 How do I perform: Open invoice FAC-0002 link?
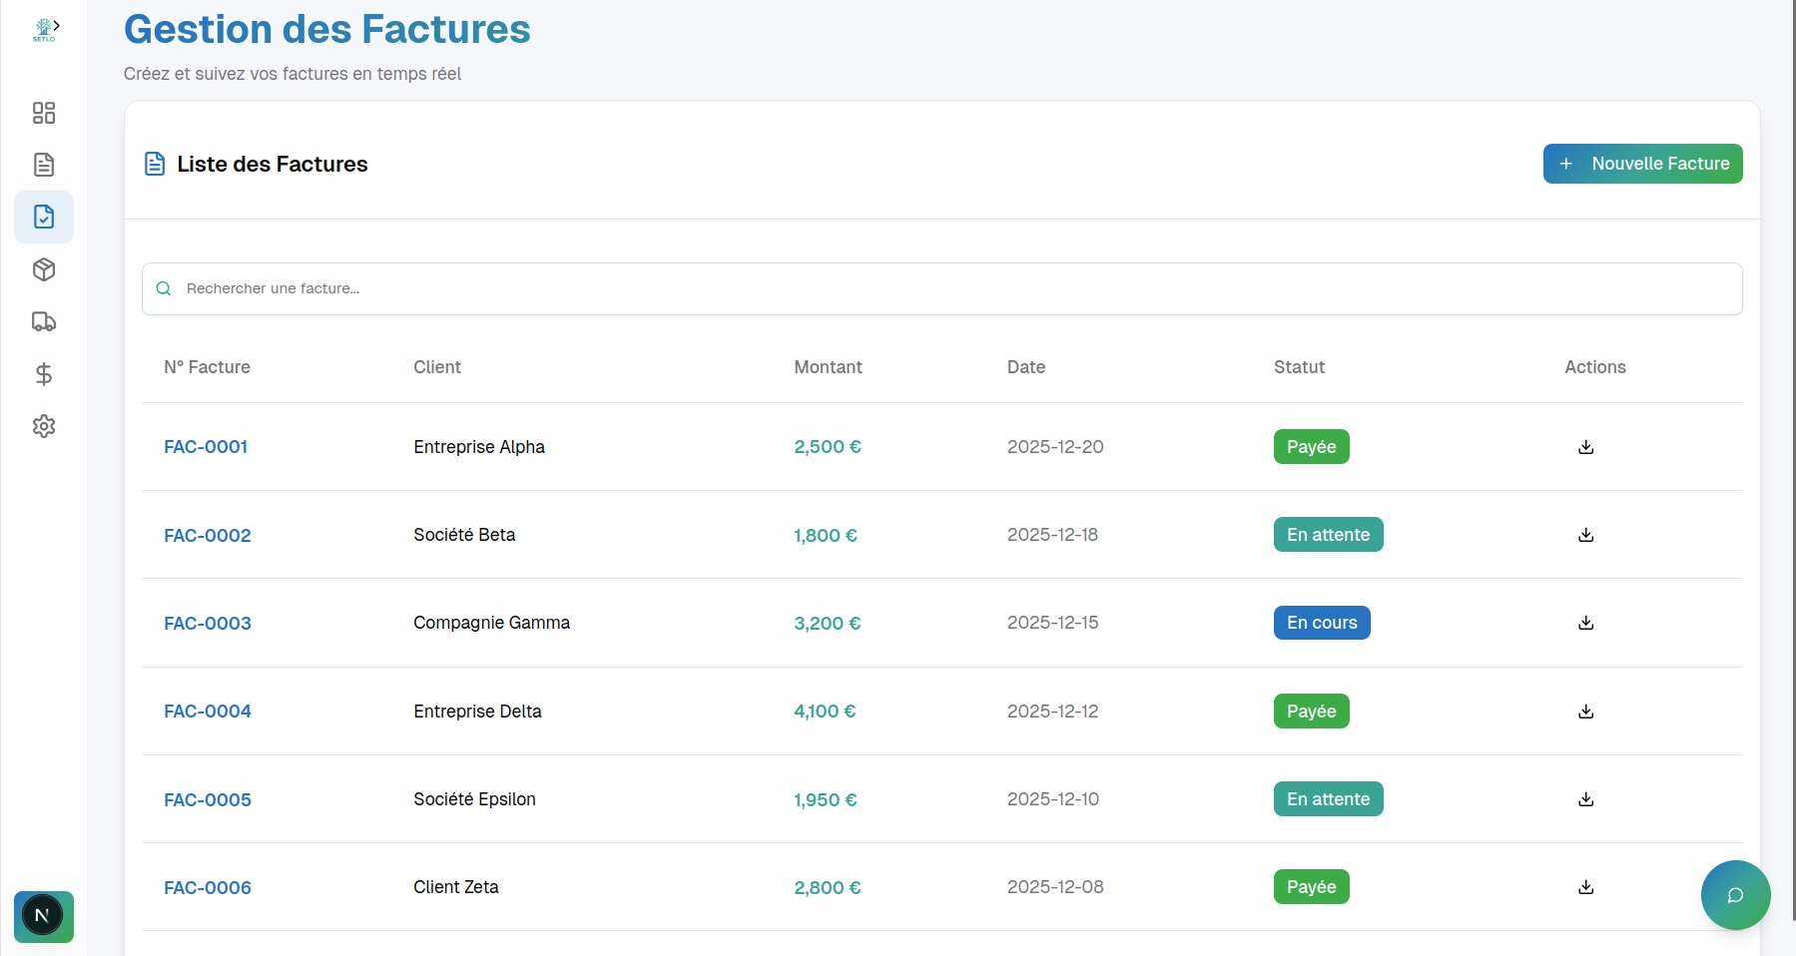(207, 535)
